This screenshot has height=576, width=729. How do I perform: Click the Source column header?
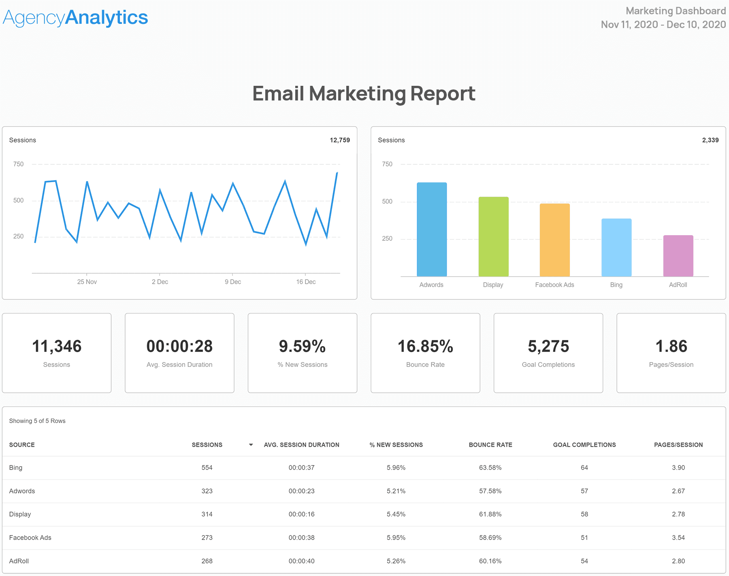[x=22, y=445]
